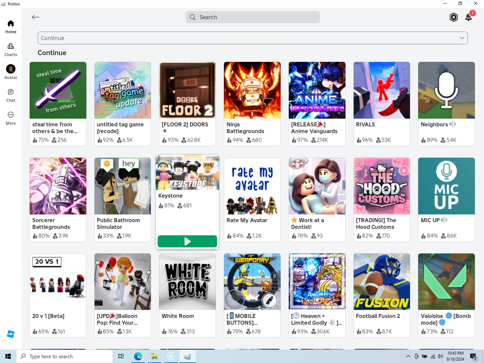Click the Roblox Studio icon in sidebar
484x363 pixels.
point(11,334)
